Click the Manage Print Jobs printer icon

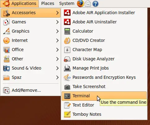pyautogui.click(x=67, y=68)
